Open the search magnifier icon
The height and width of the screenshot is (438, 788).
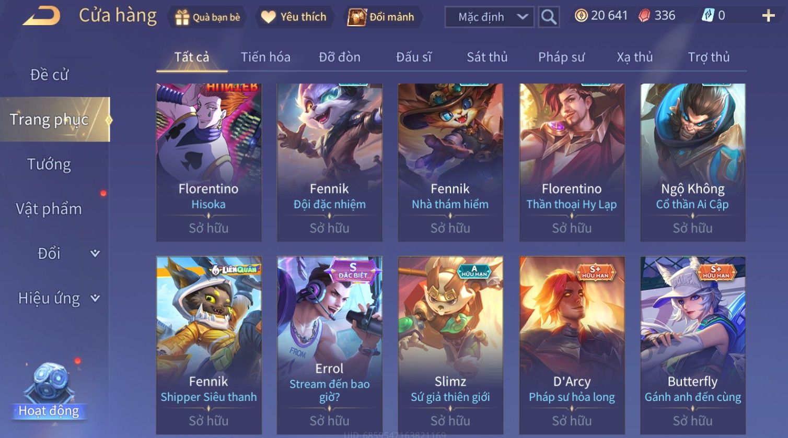click(x=549, y=17)
